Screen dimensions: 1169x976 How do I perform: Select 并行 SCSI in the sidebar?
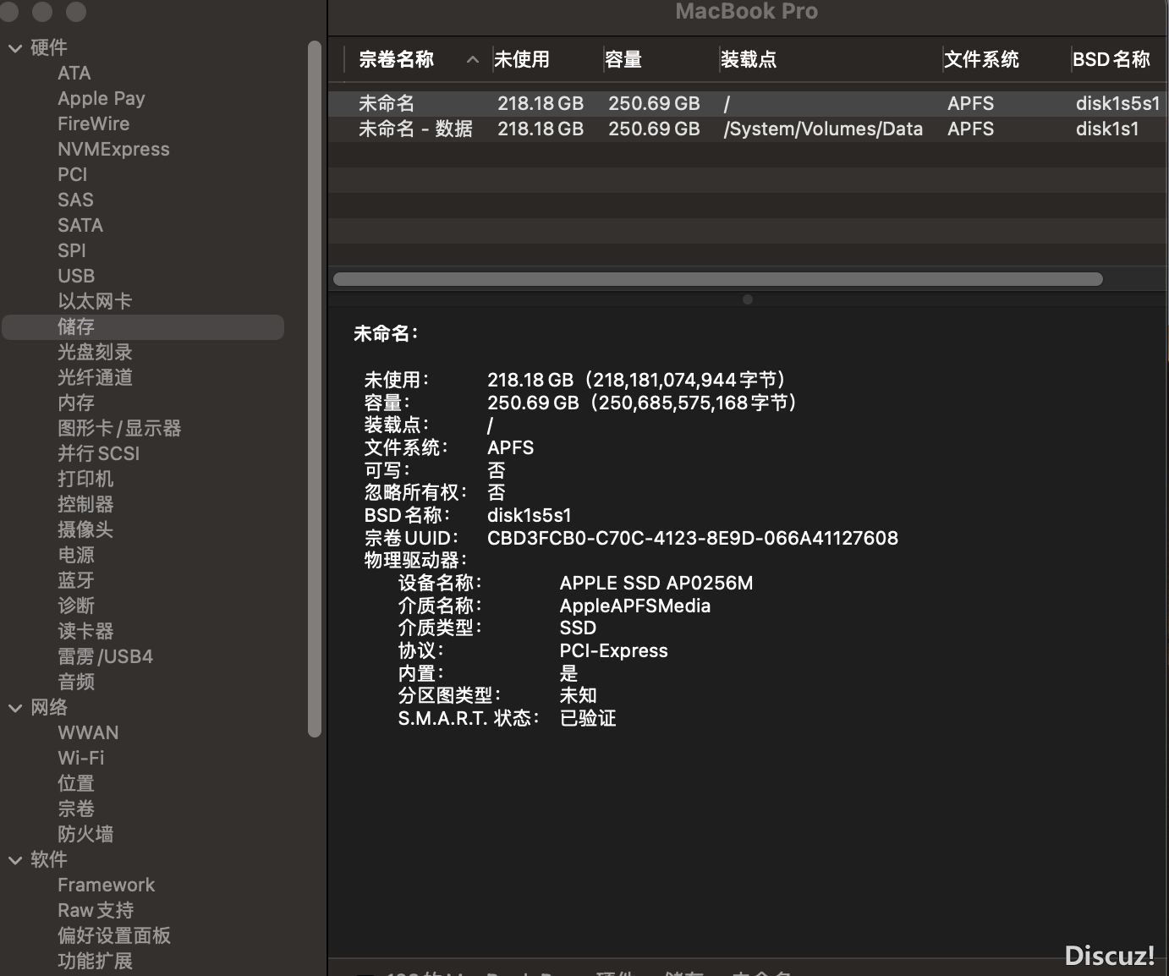(x=99, y=454)
